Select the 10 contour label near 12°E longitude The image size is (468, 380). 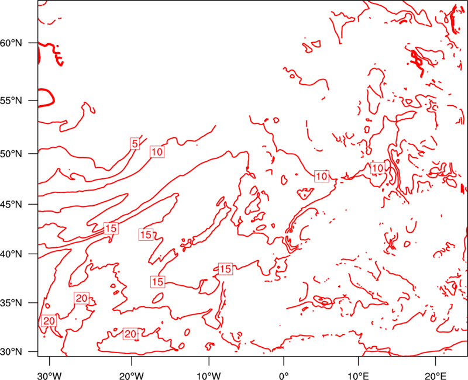pos(377,168)
